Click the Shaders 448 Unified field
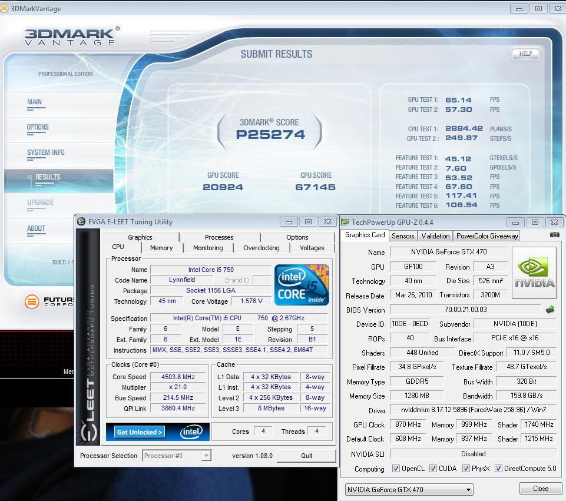Image resolution: width=566 pixels, height=501 pixels. coord(422,353)
